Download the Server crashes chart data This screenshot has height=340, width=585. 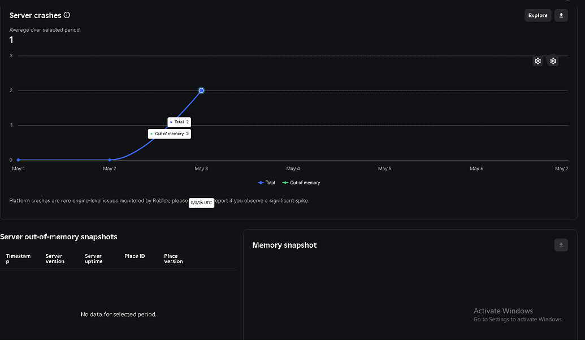(x=561, y=15)
